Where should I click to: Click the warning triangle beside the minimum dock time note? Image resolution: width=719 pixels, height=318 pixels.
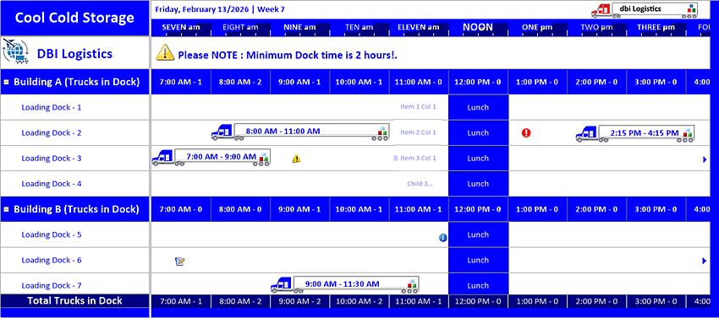click(165, 52)
